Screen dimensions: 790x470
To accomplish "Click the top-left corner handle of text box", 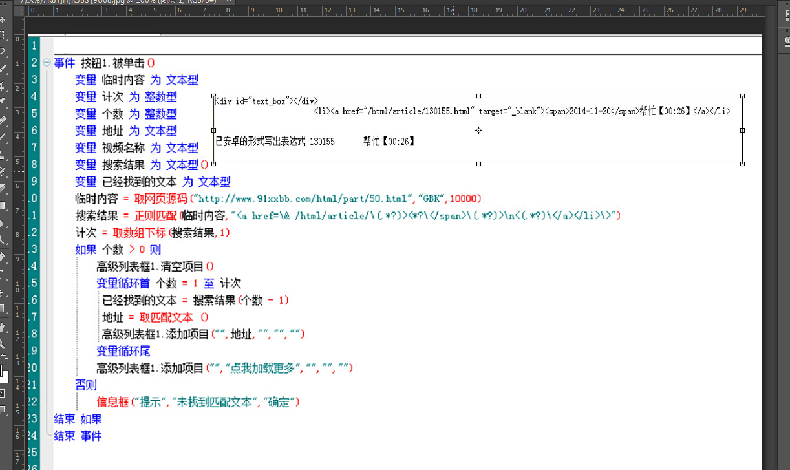I will [x=214, y=96].
